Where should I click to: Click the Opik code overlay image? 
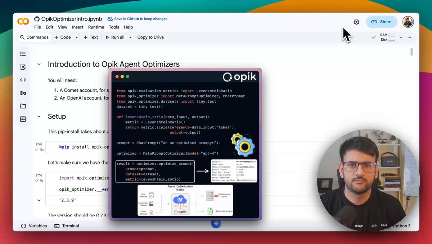click(185, 144)
